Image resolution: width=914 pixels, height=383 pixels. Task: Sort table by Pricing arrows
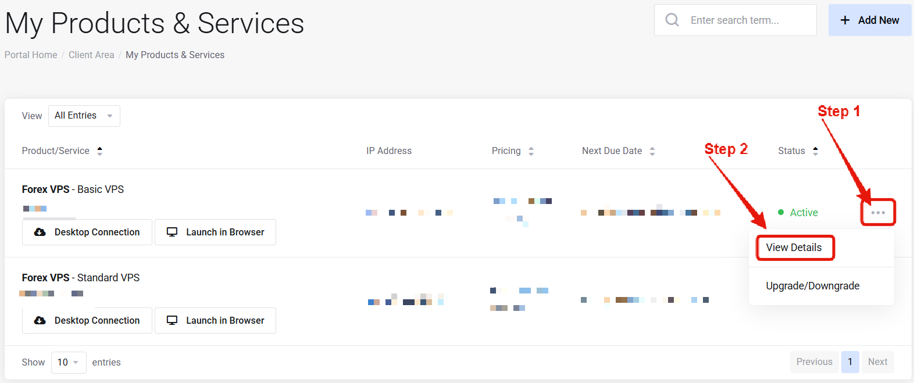[x=531, y=151]
